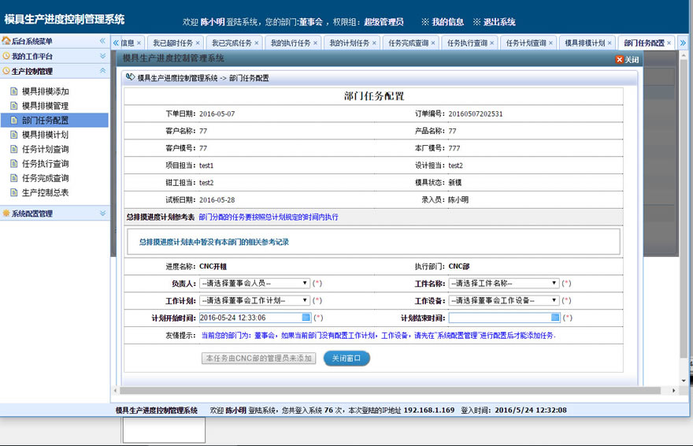693x446 pixels.
Task: Open the 工件名称 dropdown
Action: 504,283
